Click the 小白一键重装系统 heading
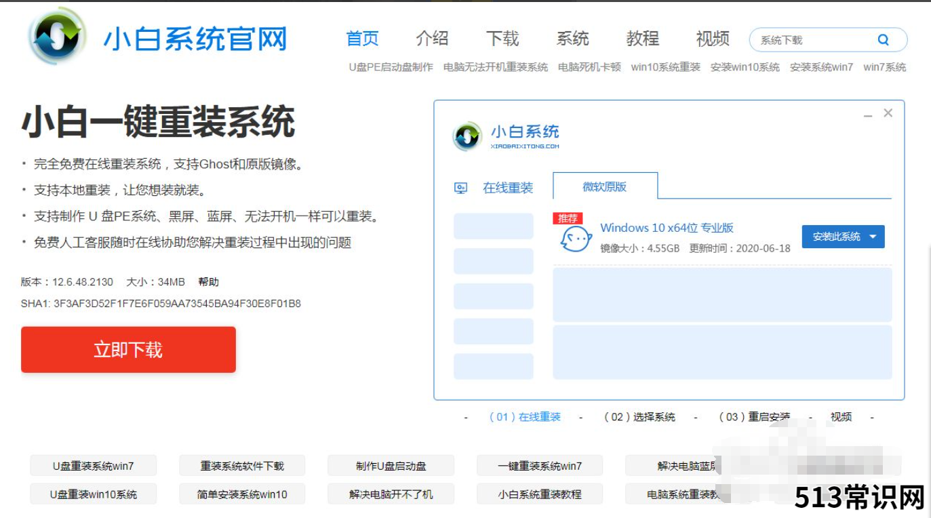 [159, 122]
